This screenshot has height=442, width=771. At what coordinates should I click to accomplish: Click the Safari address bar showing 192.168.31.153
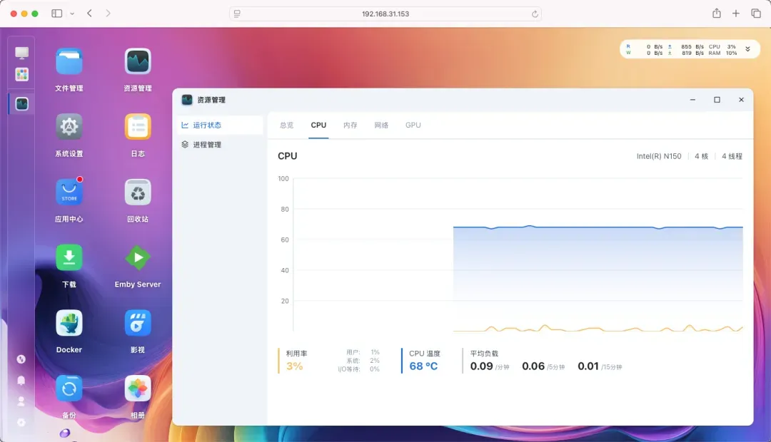pos(385,14)
